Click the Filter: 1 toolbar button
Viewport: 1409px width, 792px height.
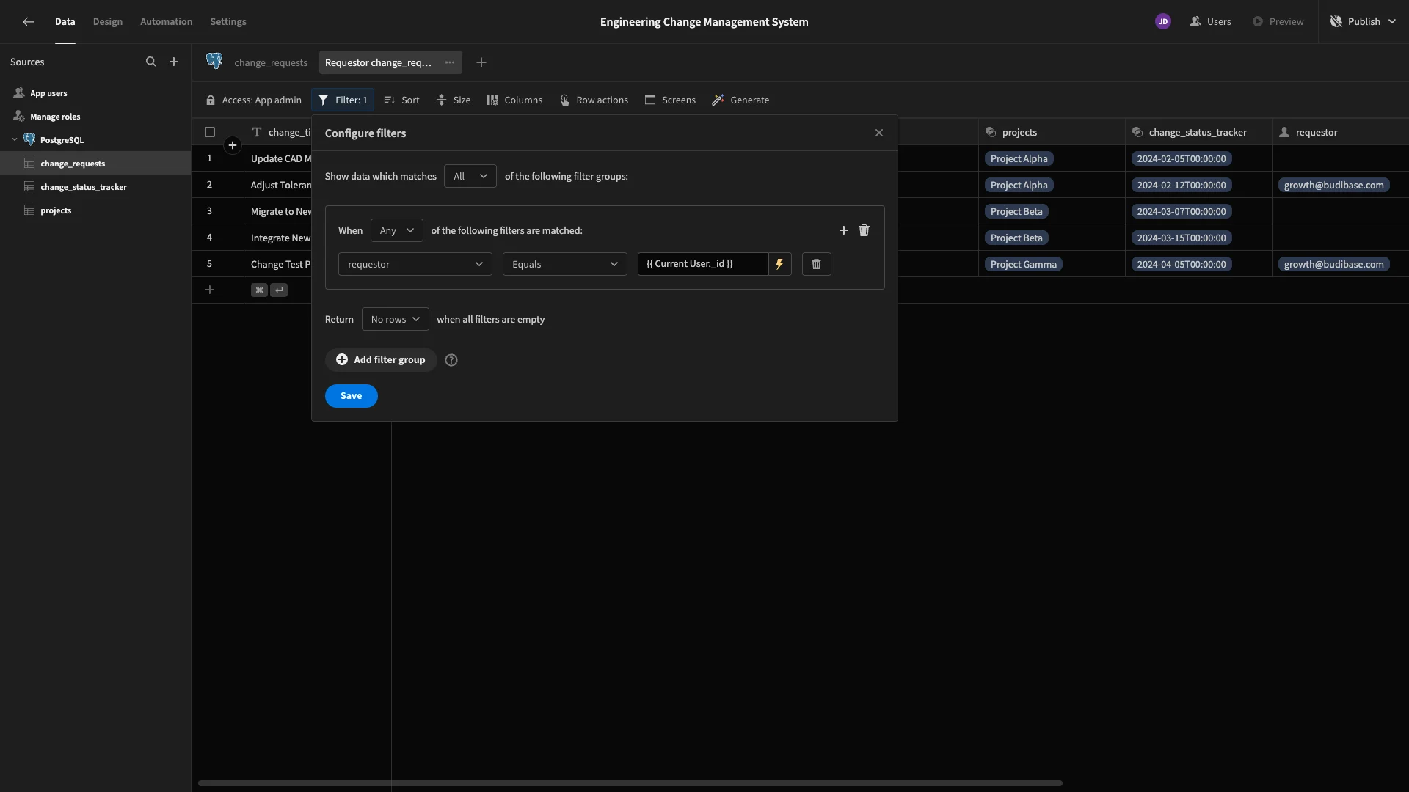343,100
